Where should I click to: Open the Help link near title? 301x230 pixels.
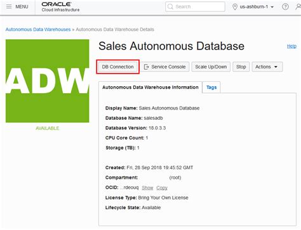click(x=291, y=46)
